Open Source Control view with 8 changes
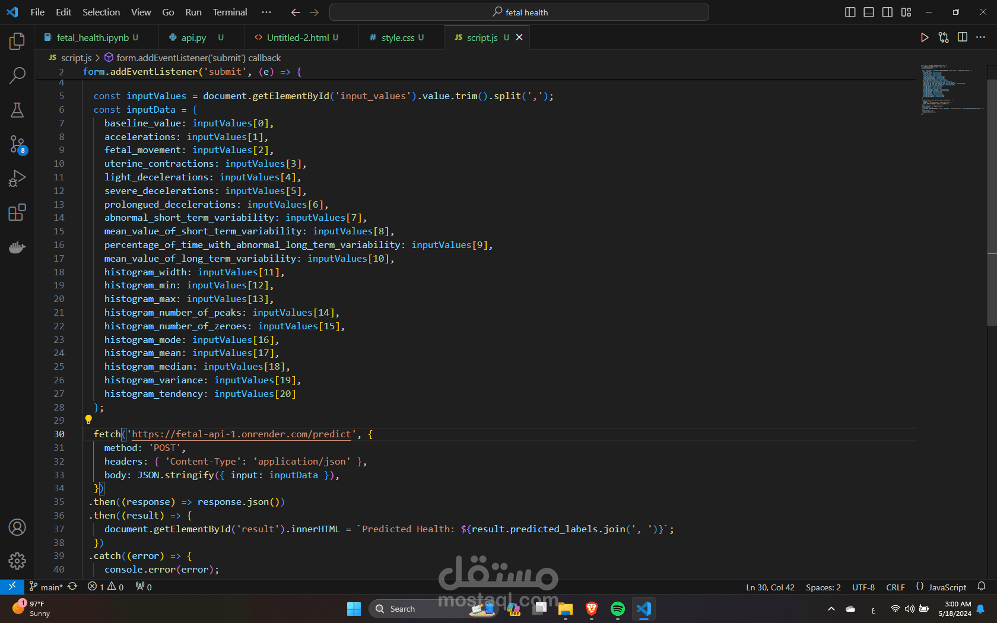Image resolution: width=997 pixels, height=623 pixels. (x=17, y=144)
